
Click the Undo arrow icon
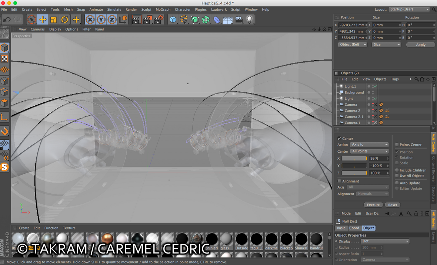coord(7,20)
